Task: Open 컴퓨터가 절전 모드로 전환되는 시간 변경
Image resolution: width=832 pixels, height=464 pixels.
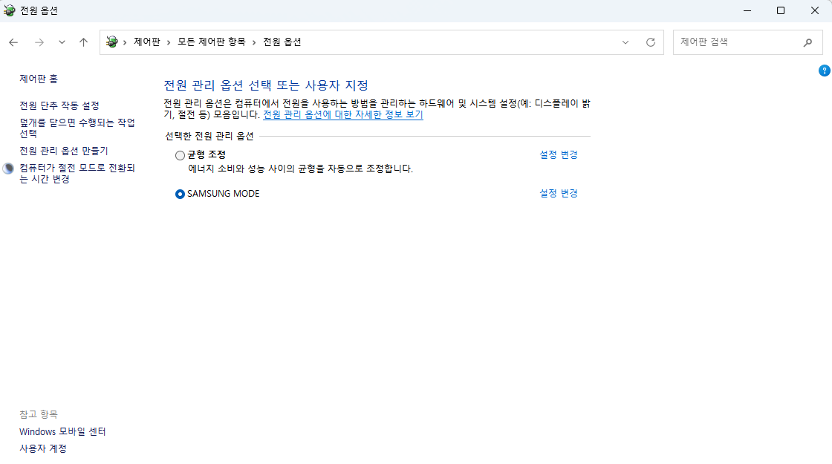Action: click(77, 174)
